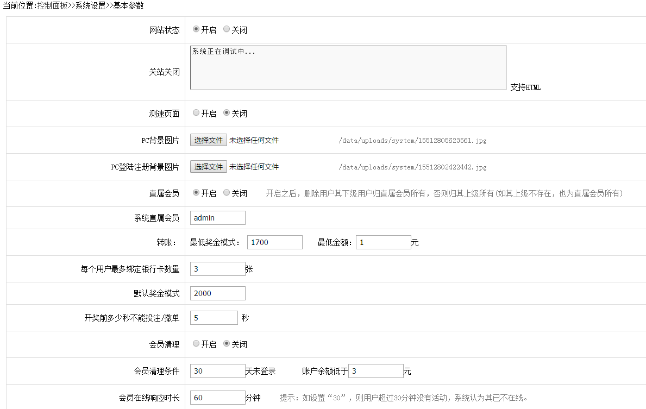Image resolution: width=646 pixels, height=409 pixels.
Task: Select 关闭 for 会员清理
Action: coord(227,344)
